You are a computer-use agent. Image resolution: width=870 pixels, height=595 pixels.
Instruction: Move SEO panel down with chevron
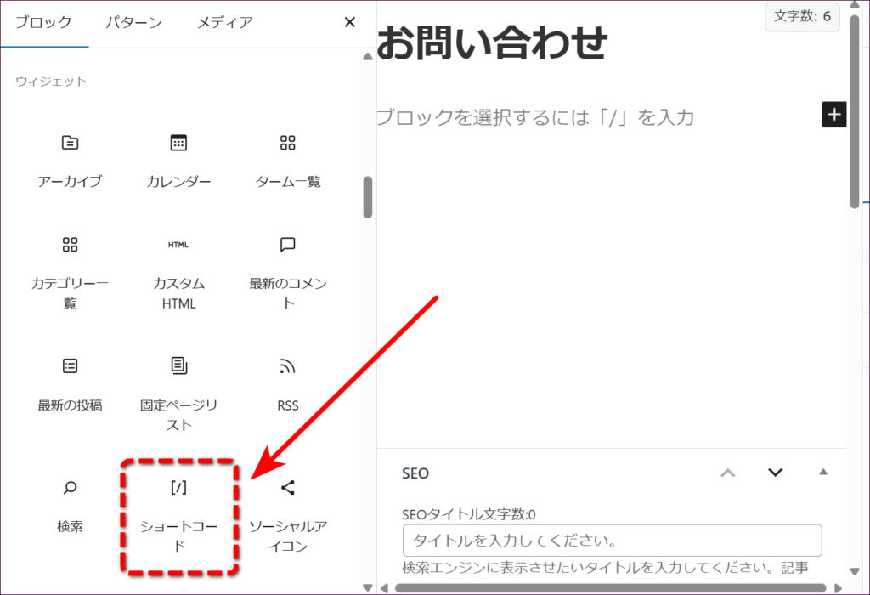tap(775, 473)
